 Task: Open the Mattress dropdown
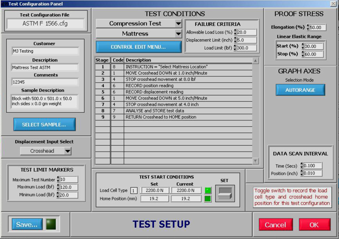(139, 34)
